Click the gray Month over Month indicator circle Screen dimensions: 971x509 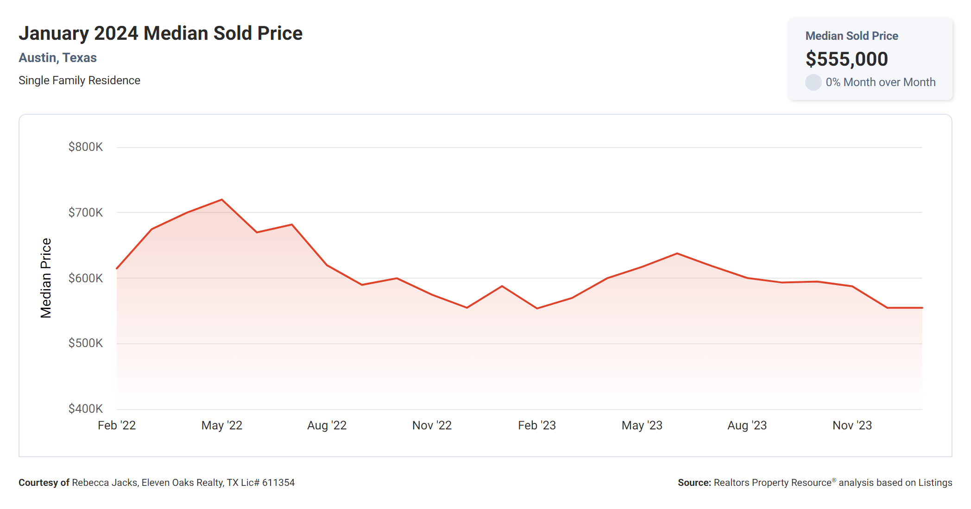coord(813,82)
